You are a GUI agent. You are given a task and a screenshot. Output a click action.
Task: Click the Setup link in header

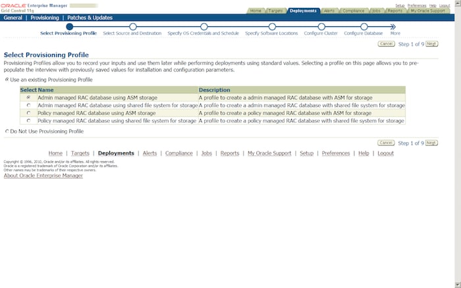[400, 5]
